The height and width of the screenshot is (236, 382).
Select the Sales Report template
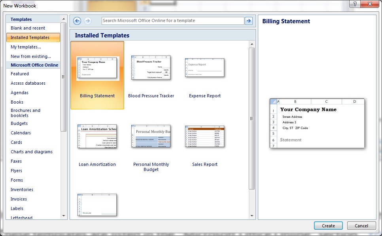[x=204, y=137]
